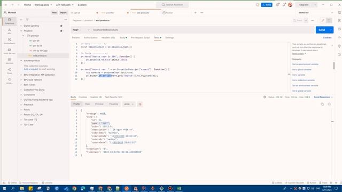Select Visualize response view
Image resolution: width=342 pixels, height=192 pixels.
pos(113,104)
